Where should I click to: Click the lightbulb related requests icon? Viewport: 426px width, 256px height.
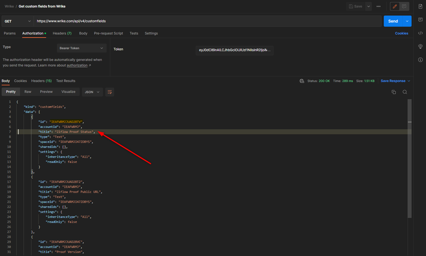420,46
